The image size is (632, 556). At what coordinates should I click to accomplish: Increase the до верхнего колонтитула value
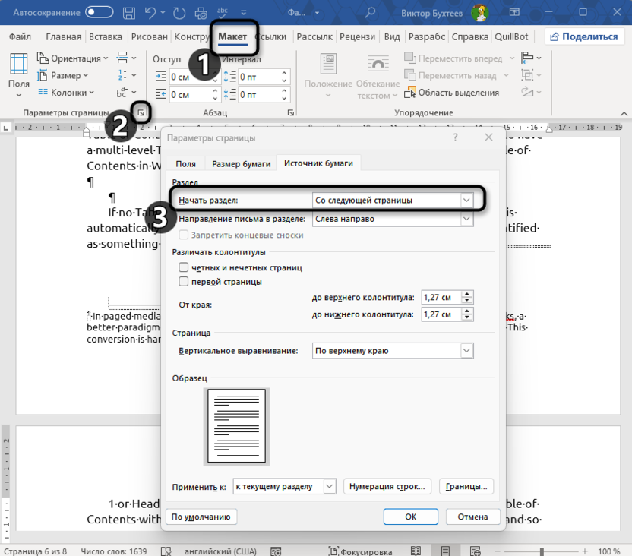467,294
